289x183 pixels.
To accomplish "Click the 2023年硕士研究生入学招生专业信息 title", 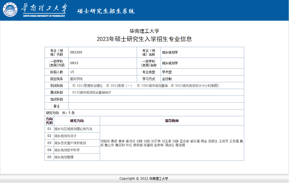I will (144, 39).
